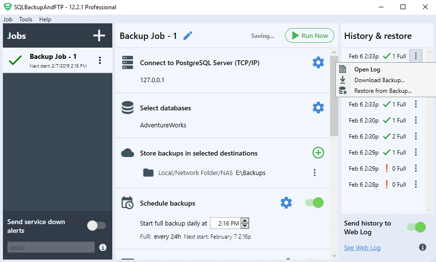
Task: Click the 127.0.0.1 server address text
Action: point(152,80)
